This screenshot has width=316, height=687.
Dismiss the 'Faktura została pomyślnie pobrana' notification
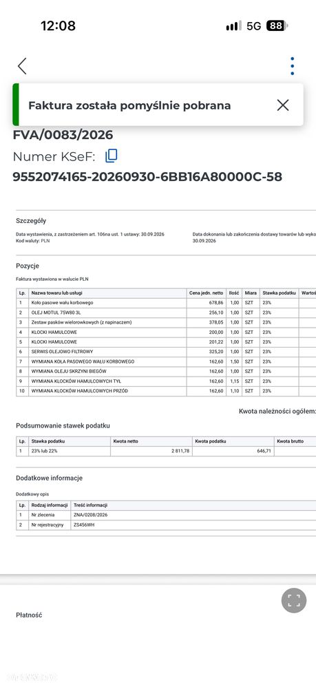[x=283, y=105]
